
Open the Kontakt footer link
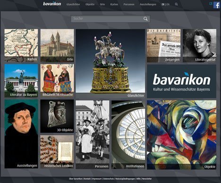click(x=87, y=179)
